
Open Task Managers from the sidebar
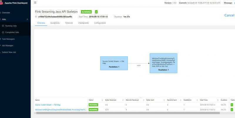[8, 39]
